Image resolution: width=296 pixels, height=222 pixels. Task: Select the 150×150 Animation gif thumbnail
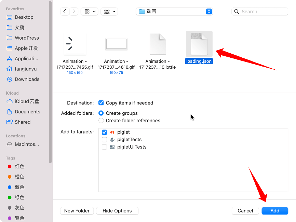click(75, 44)
